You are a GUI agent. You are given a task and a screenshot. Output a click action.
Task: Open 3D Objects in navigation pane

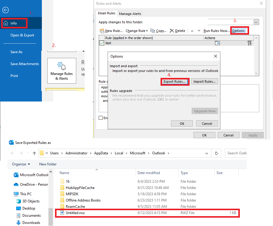pyautogui.click(x=28, y=201)
